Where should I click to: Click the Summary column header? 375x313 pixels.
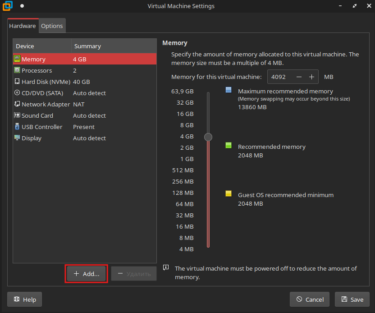87,46
